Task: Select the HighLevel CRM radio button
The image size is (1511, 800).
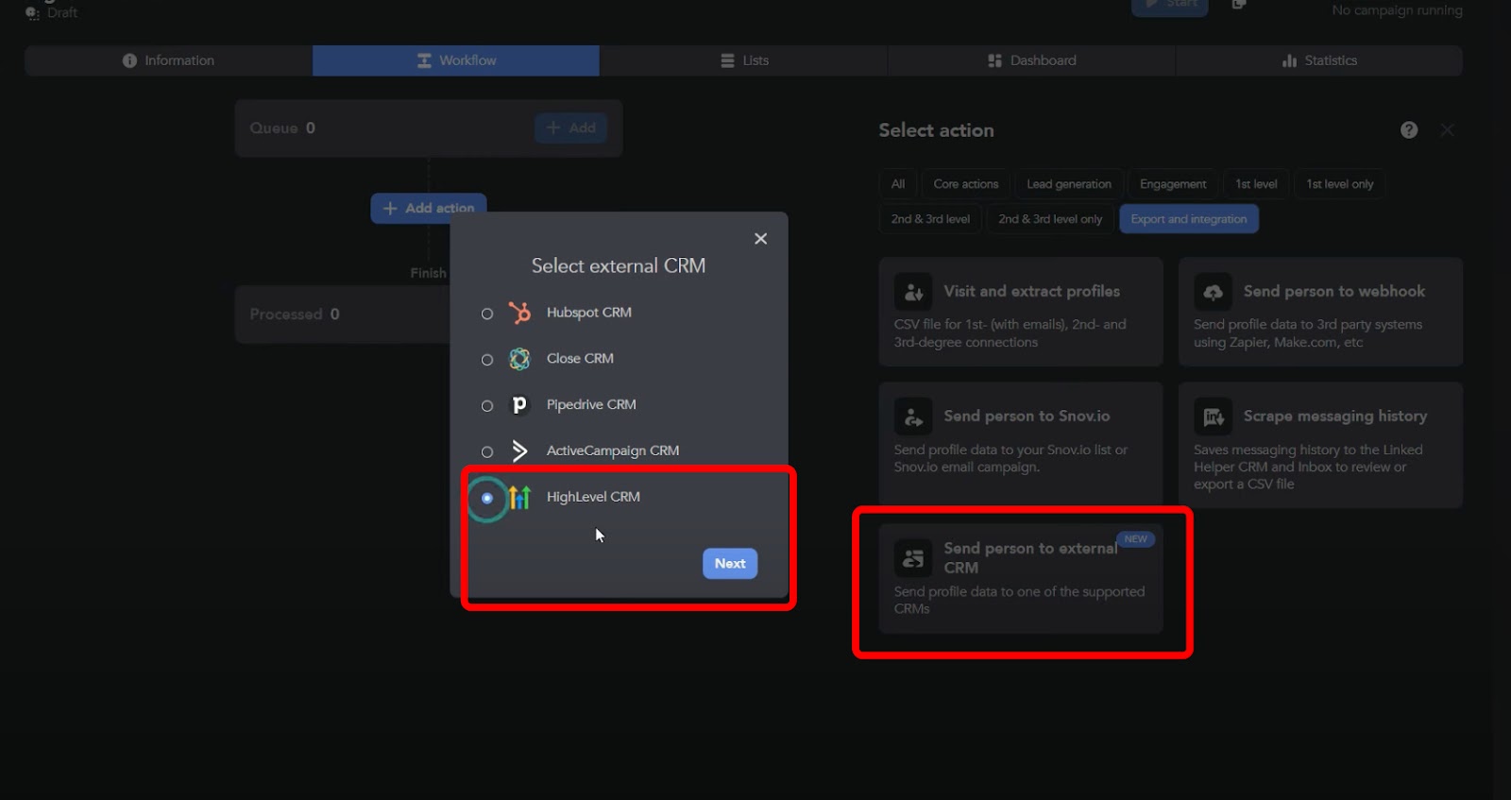Action: click(x=487, y=498)
